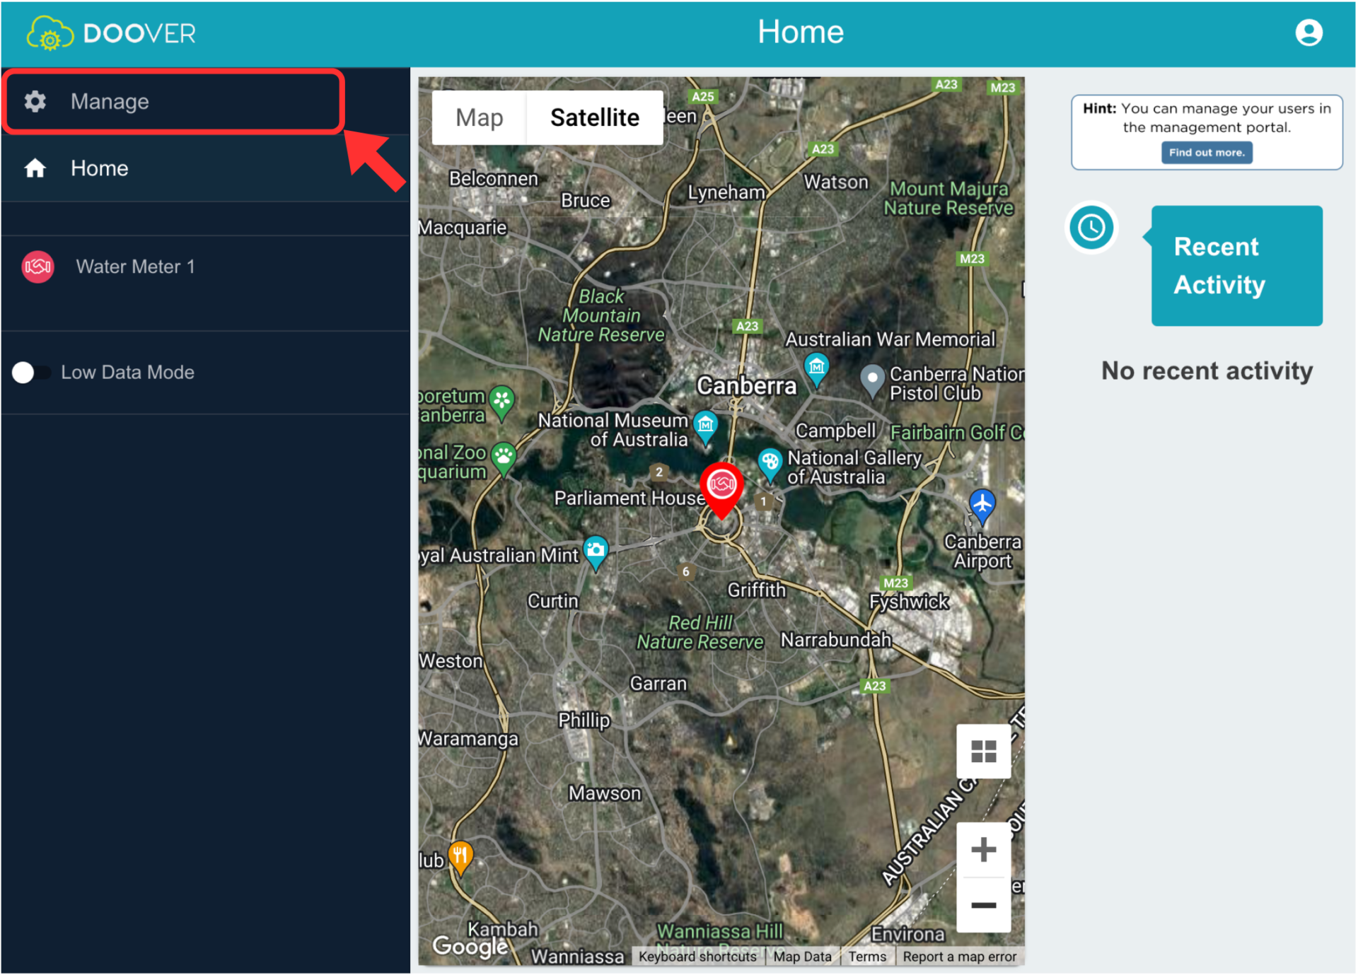
Task: Switch to Map view
Action: (480, 117)
